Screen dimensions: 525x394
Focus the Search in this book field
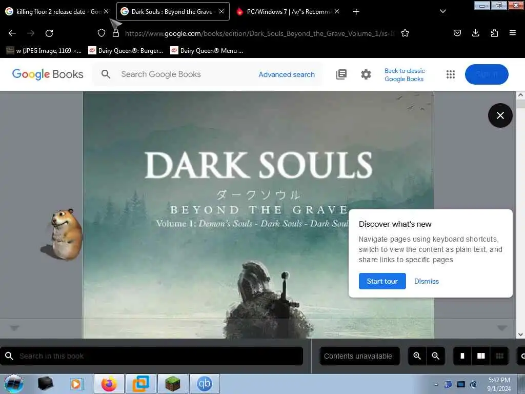151,356
